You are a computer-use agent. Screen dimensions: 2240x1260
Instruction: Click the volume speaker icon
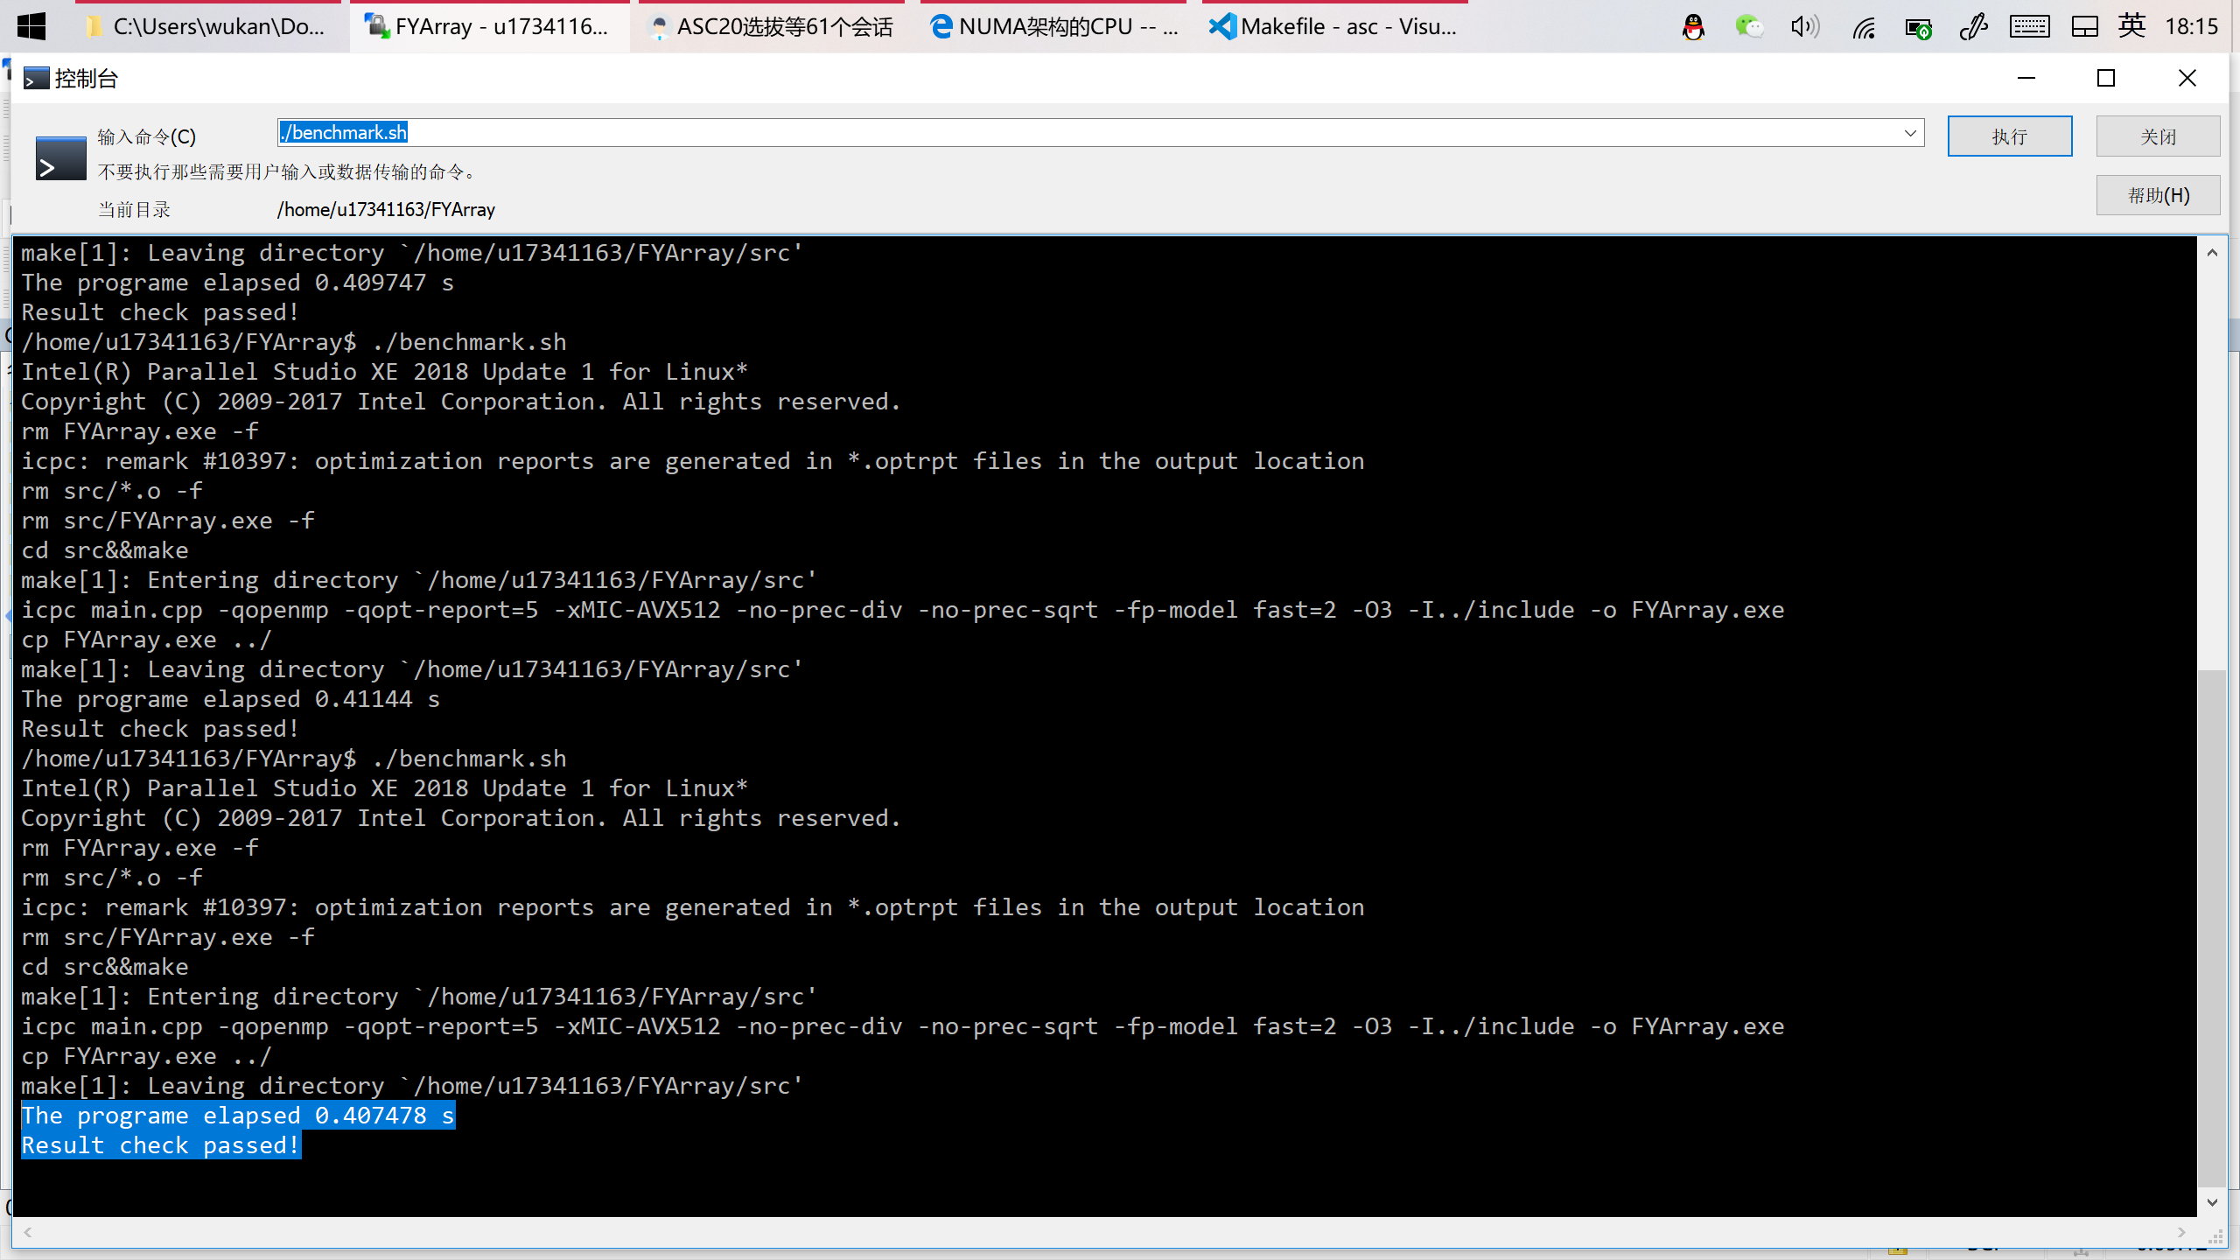tap(1804, 27)
